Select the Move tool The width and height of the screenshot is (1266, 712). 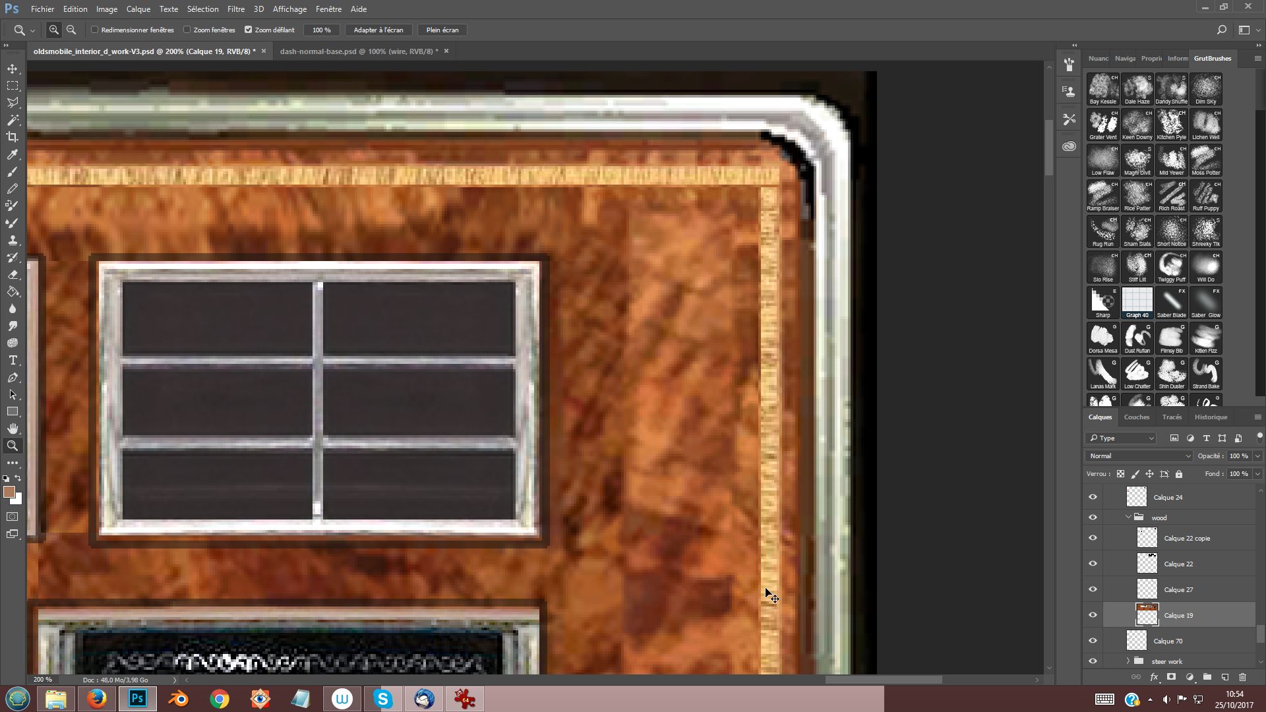pos(13,69)
